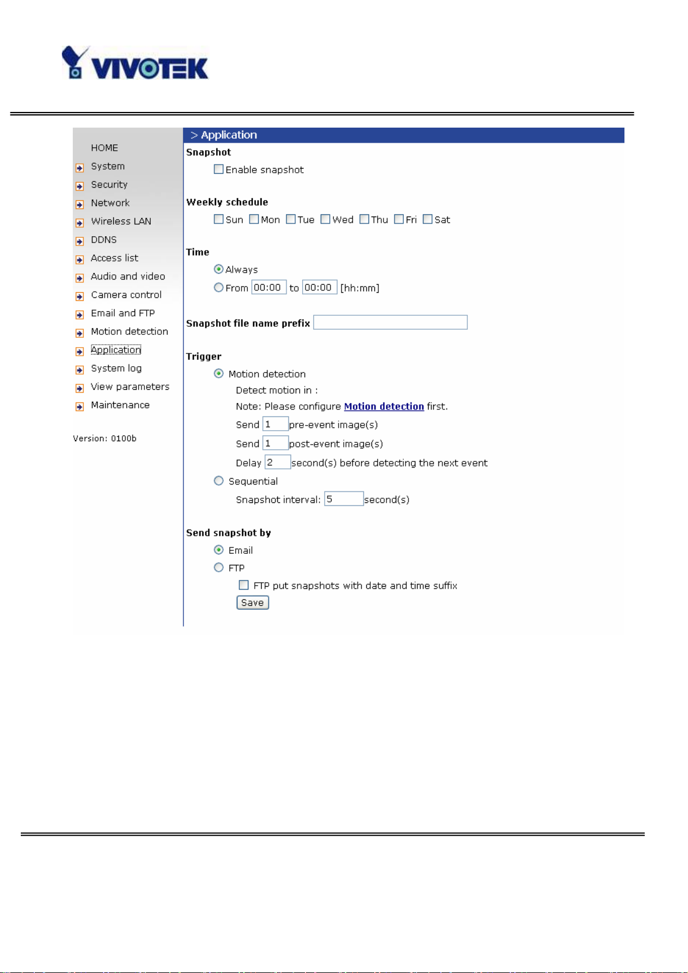The image size is (688, 973).
Task: Check the Wed weekly schedule box
Action: pyautogui.click(x=325, y=219)
